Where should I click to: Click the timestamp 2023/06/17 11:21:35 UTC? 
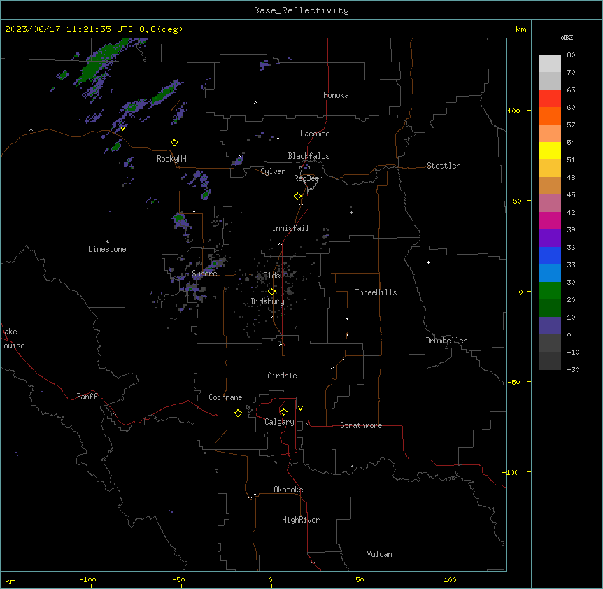click(69, 29)
